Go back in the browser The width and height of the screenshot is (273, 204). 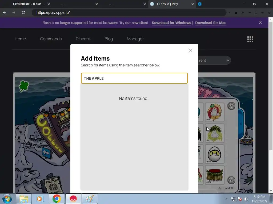click(x=4, y=12)
